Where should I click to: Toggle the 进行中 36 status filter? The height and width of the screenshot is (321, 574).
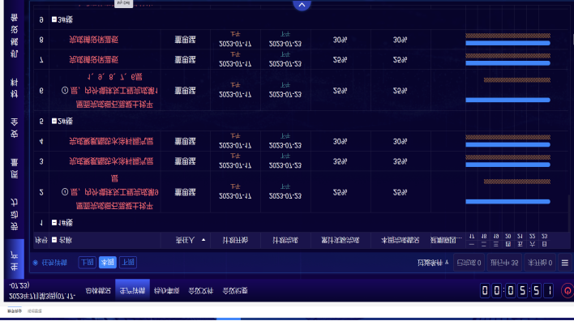504,263
